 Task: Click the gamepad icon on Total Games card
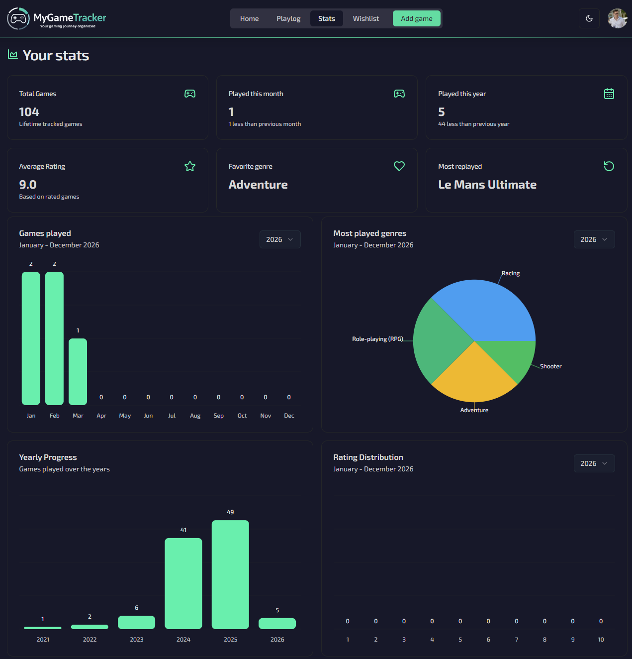coord(189,94)
